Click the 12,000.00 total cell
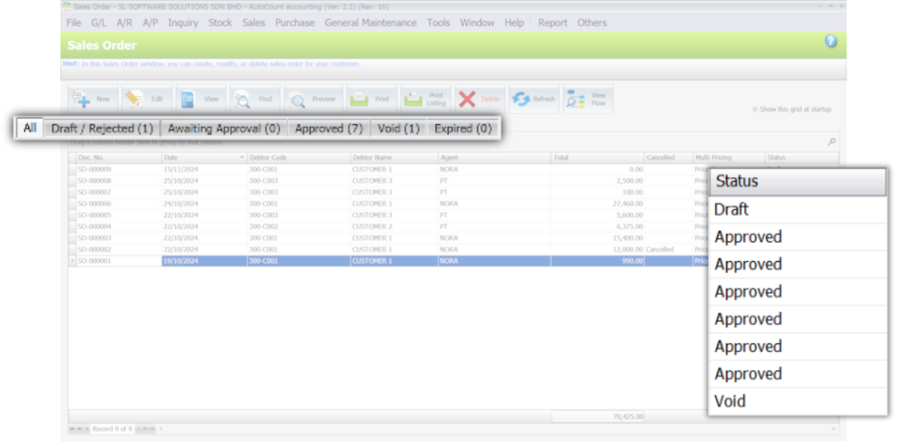Screen dimensions: 897x442 coord(598,250)
